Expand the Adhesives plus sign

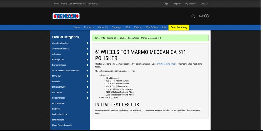click(x=87, y=54)
